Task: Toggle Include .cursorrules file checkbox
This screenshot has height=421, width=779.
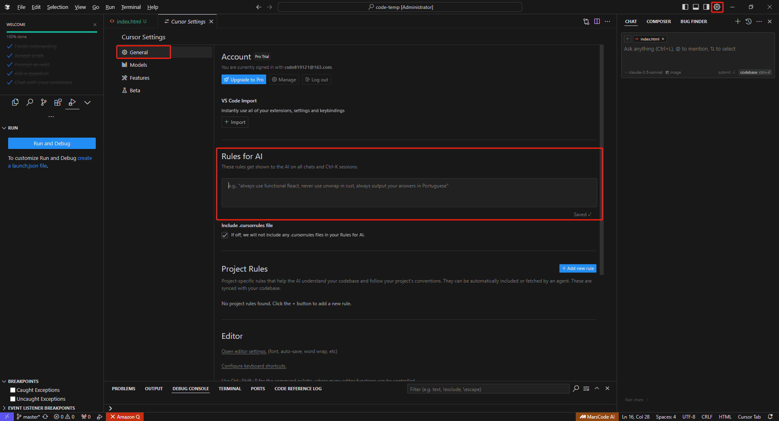Action: (x=225, y=235)
